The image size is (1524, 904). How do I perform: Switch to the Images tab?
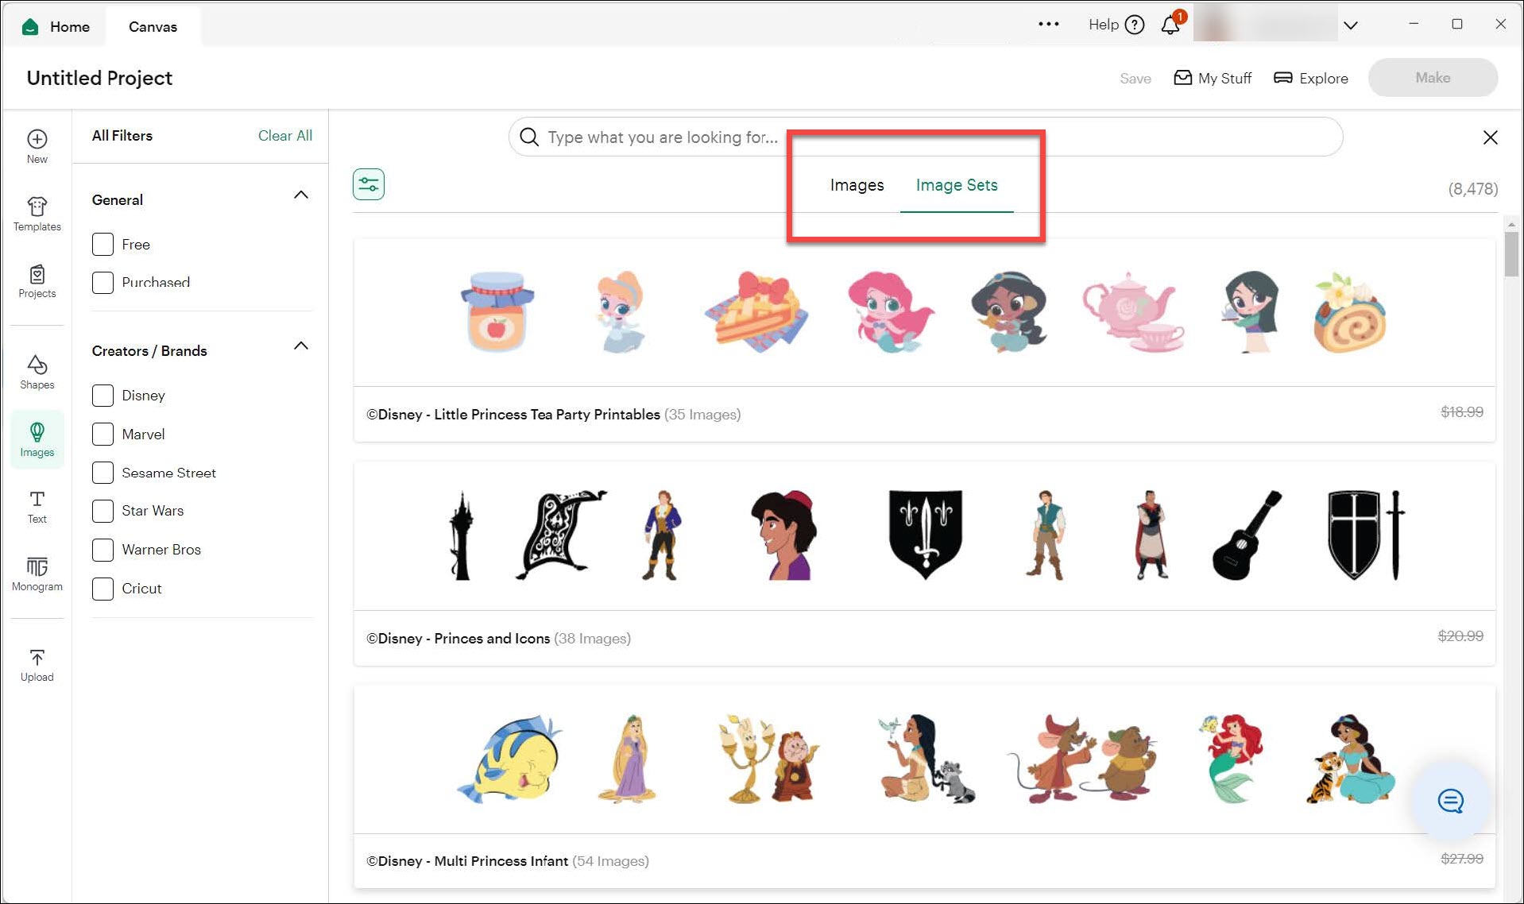click(x=857, y=185)
